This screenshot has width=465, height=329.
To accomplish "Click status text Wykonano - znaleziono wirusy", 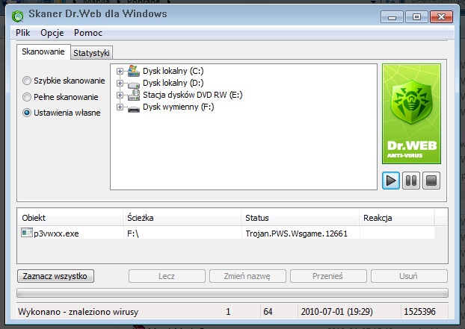I will [x=78, y=312].
